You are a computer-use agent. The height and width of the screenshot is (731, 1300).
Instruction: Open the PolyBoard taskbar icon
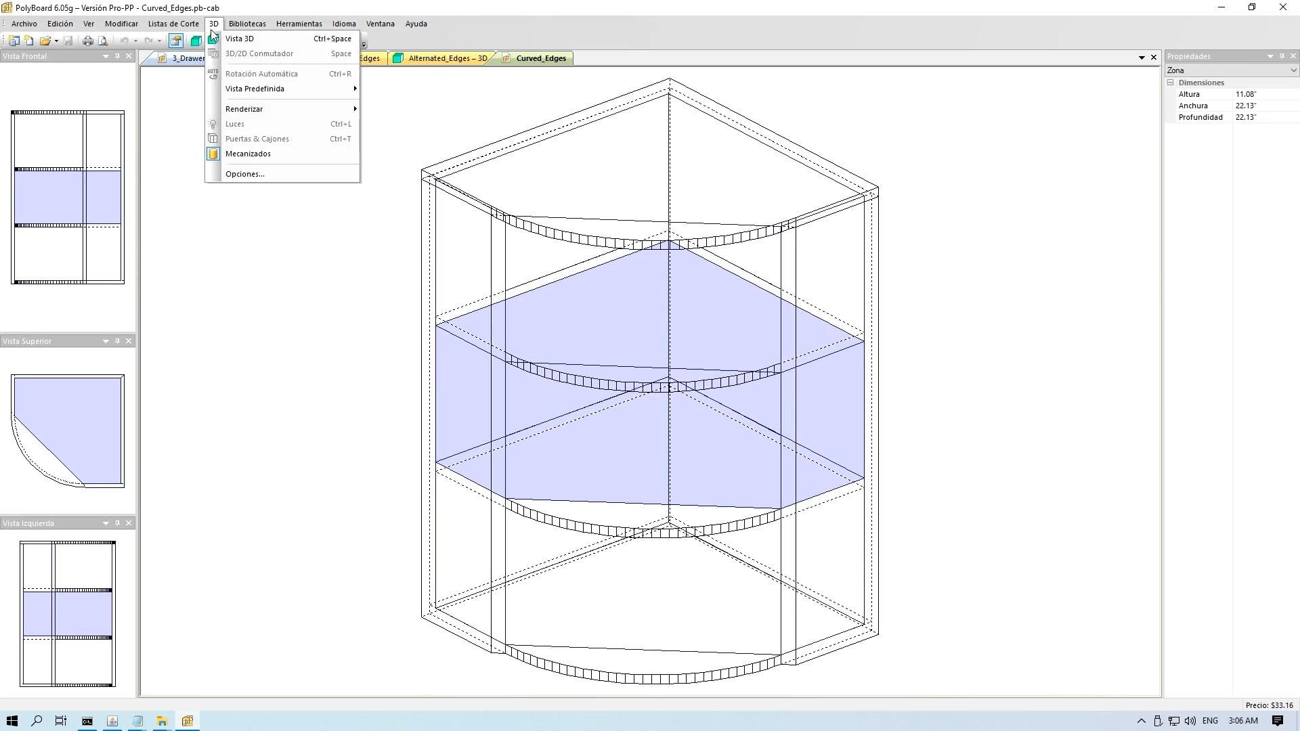188,721
